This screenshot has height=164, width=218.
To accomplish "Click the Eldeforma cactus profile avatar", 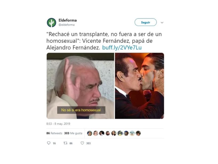I will point(51,22).
